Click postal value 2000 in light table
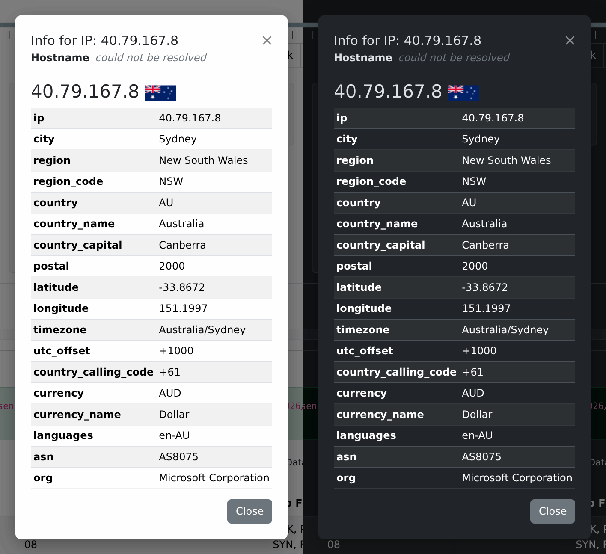The height and width of the screenshot is (554, 606). click(x=172, y=266)
